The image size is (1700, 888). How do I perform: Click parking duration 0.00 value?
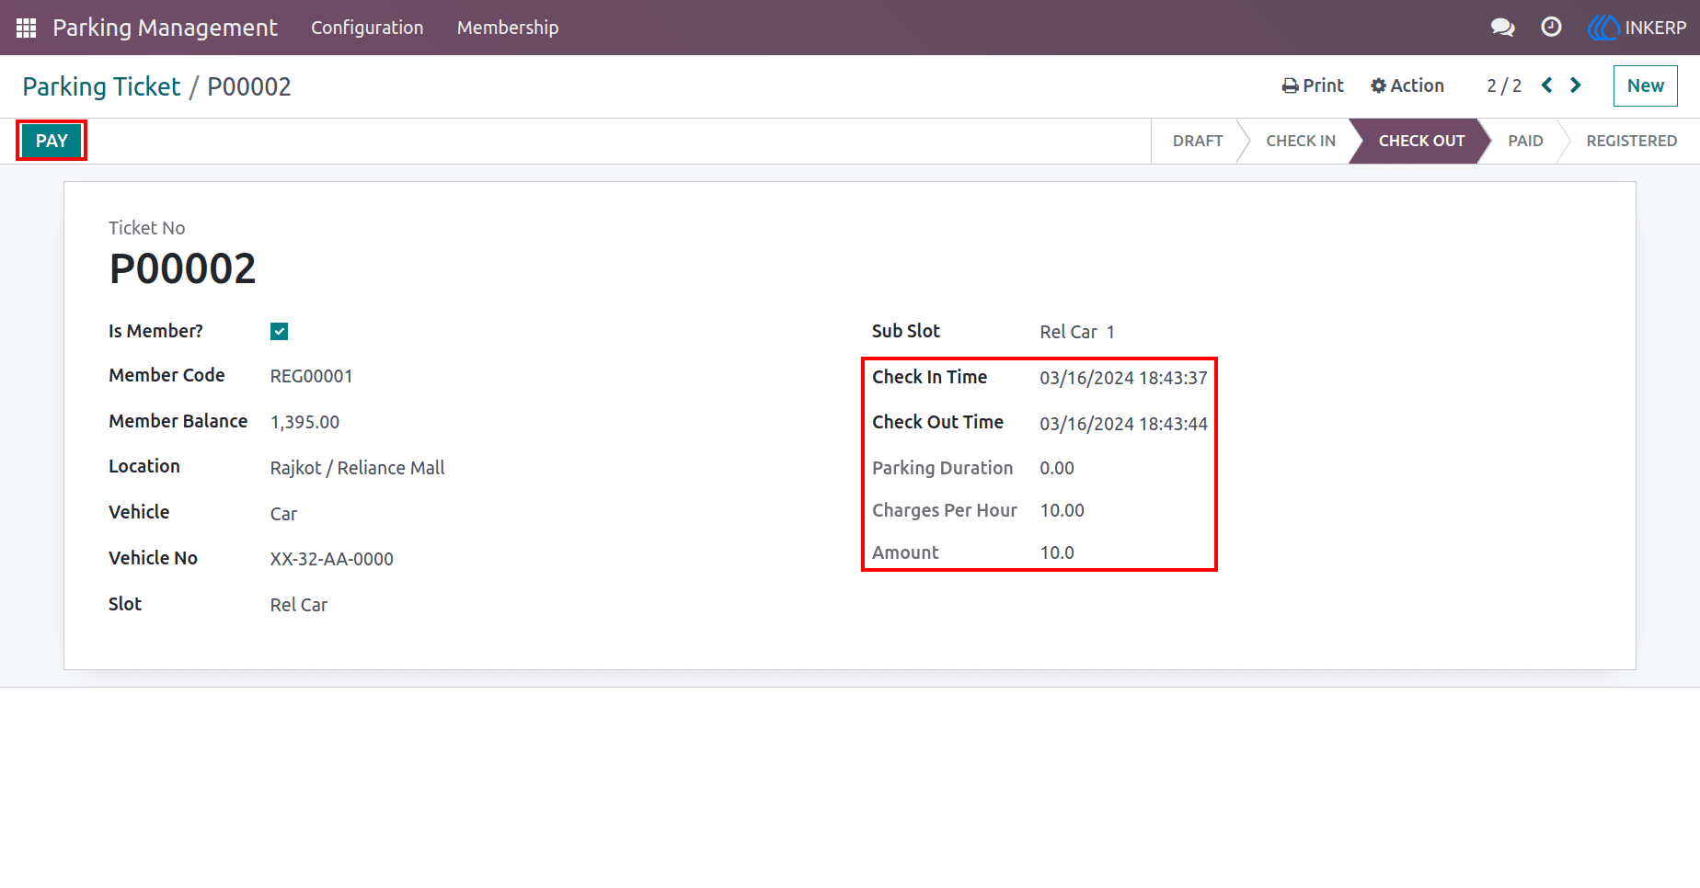tap(1057, 468)
